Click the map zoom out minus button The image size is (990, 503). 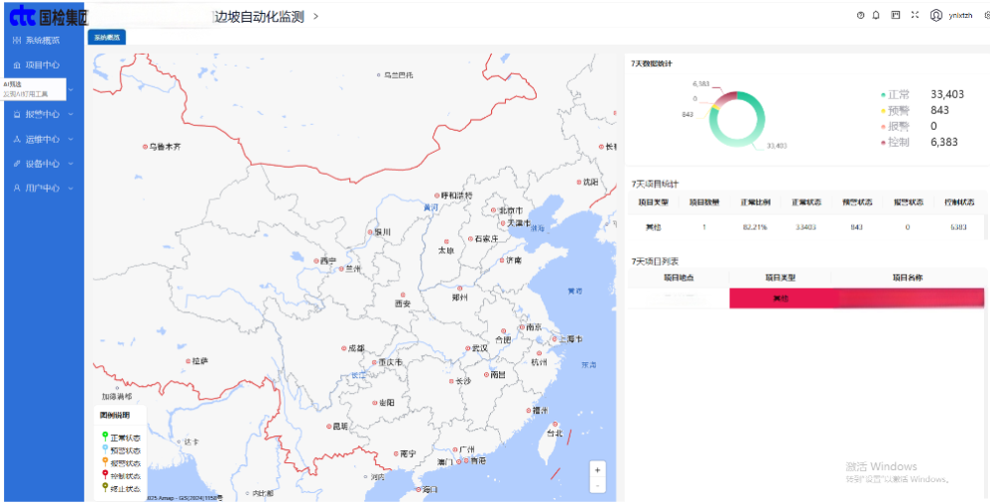click(x=597, y=486)
